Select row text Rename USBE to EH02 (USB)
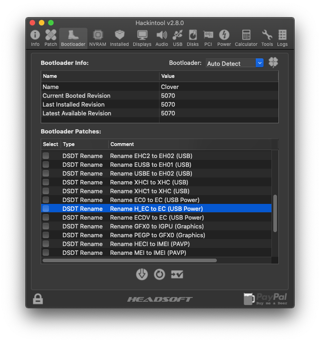320x342 pixels. [x=151, y=173]
